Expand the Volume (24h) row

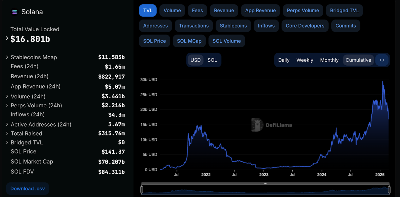point(7,96)
